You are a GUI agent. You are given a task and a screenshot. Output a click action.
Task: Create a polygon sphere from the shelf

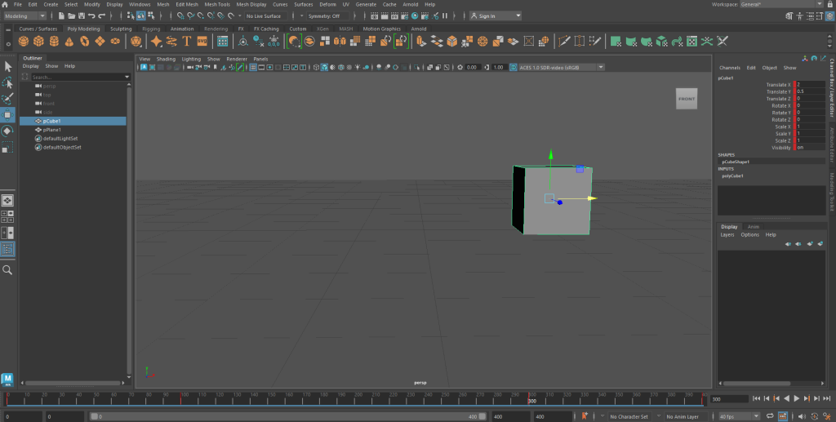24,41
